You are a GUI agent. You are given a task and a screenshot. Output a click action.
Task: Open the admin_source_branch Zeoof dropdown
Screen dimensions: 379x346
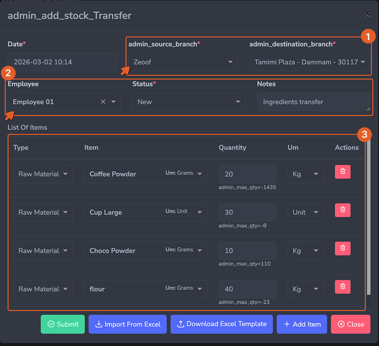(183, 62)
